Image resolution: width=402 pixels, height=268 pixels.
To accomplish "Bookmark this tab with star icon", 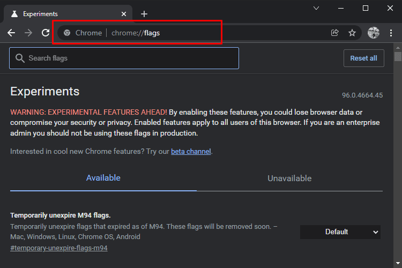I will pos(352,33).
